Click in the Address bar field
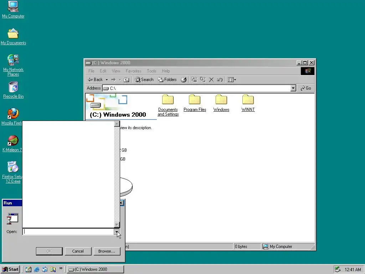The height and width of the screenshot is (274, 365). click(x=196, y=88)
